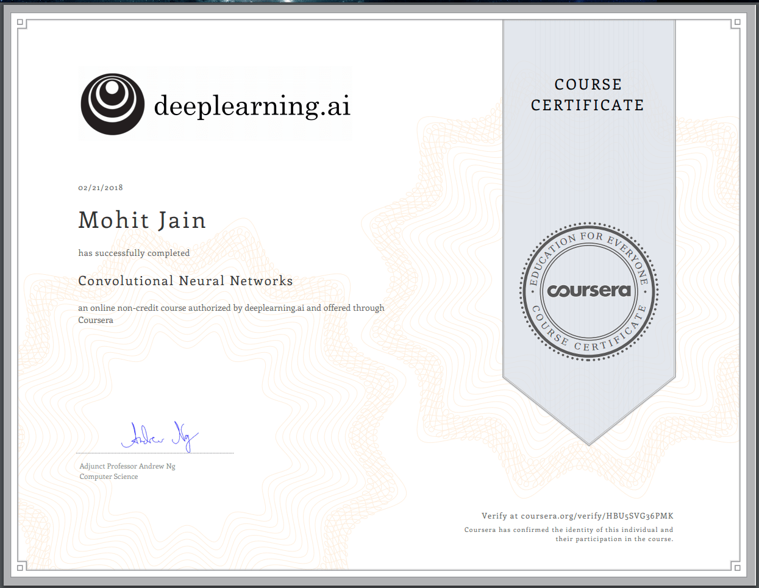
Task: Click the round Coursera seal stamp
Action: 589,291
